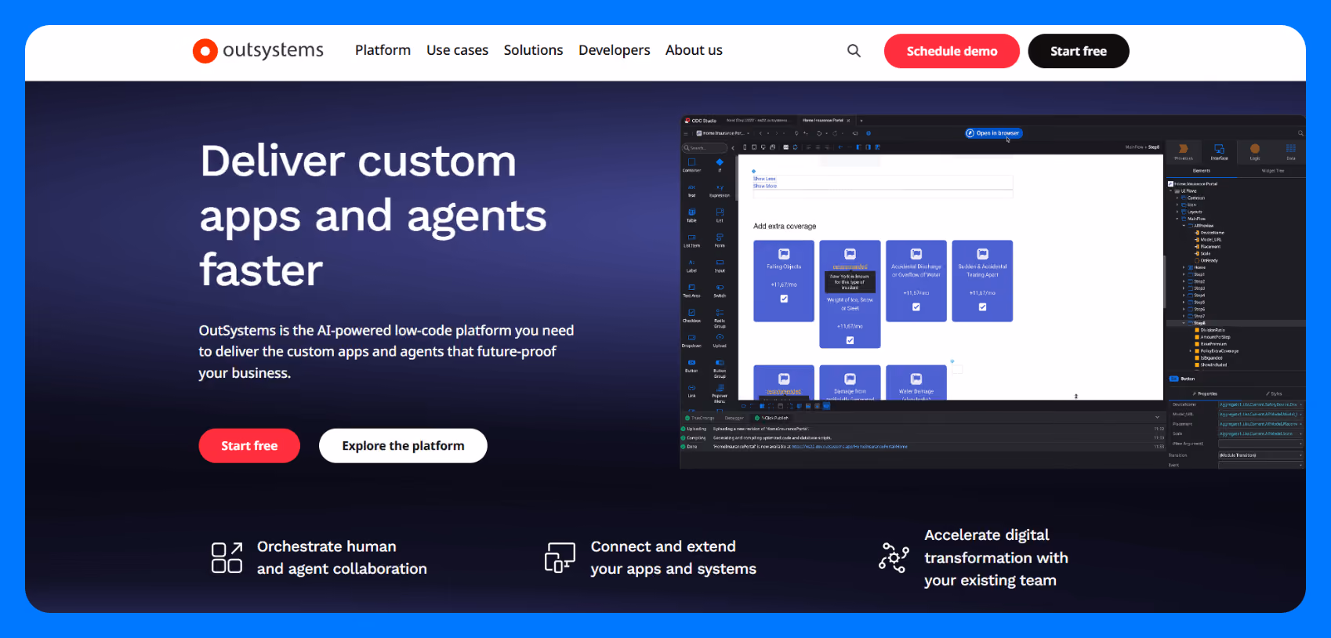Switch to the Debugger tab

click(x=734, y=418)
